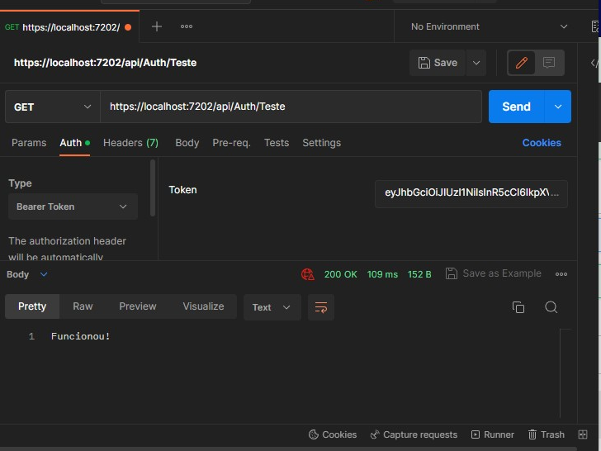Open the code snippet panel icon
601x451 pixels.
pos(594,63)
